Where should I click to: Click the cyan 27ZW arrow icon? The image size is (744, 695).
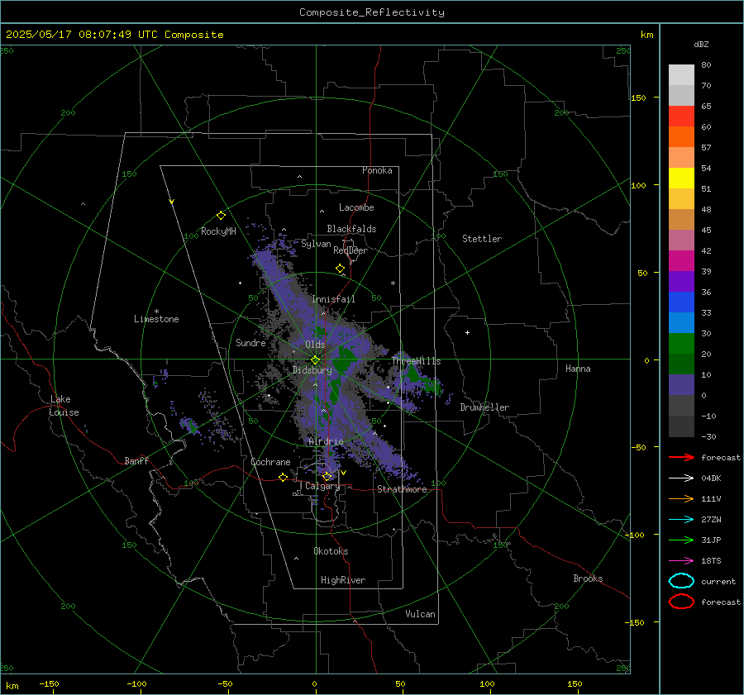pyautogui.click(x=681, y=520)
